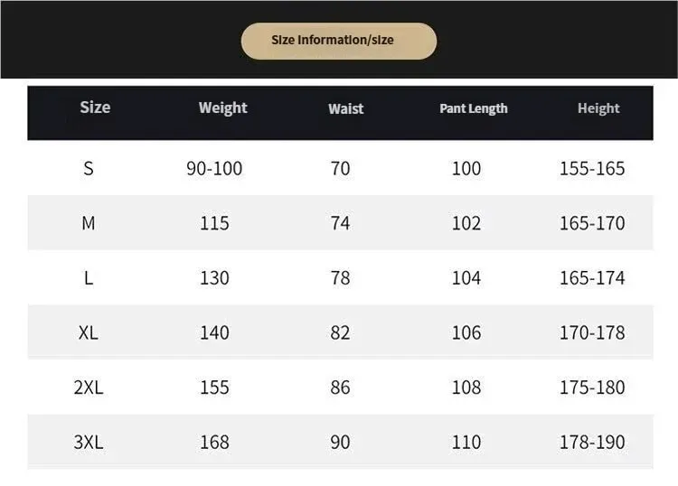Click the Waist column header
The width and height of the screenshot is (678, 486).
(x=346, y=109)
